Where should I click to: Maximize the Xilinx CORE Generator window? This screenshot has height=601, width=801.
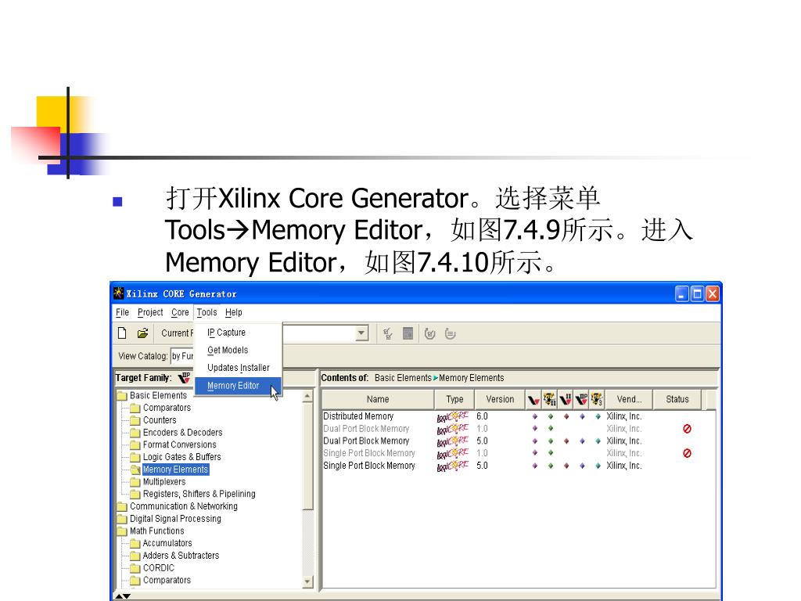tap(697, 294)
